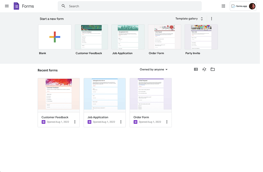Screen dimensions: 263x172
Task: Open the file picker folder icon
Action: 213,69
